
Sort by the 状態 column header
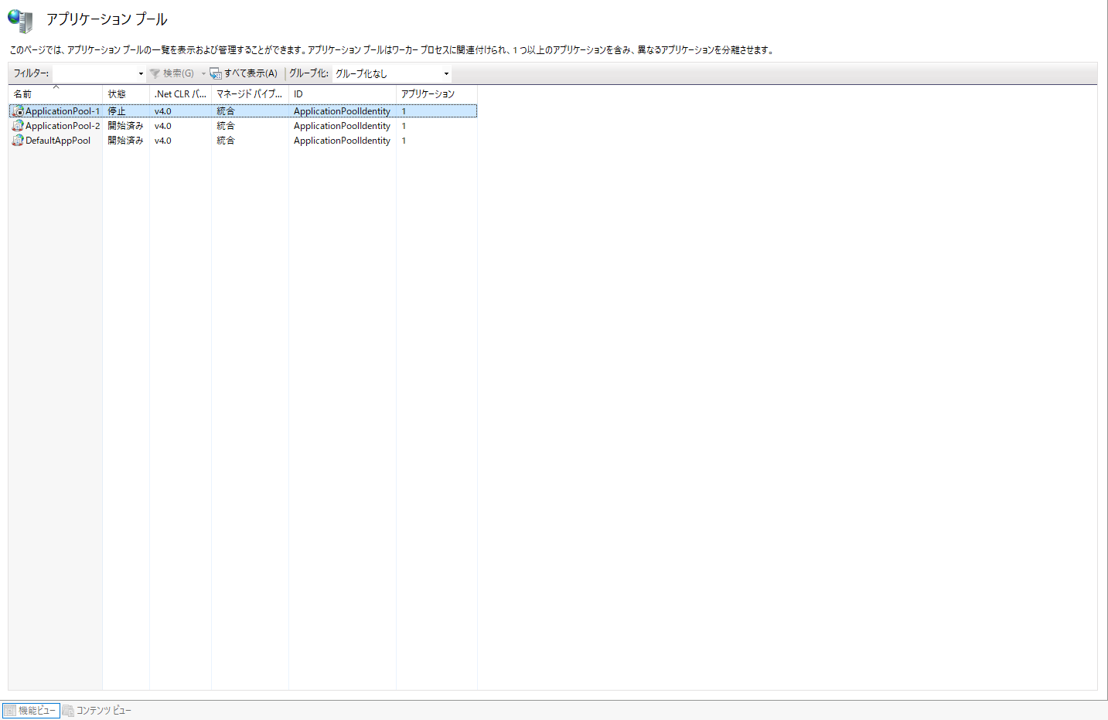[126, 94]
